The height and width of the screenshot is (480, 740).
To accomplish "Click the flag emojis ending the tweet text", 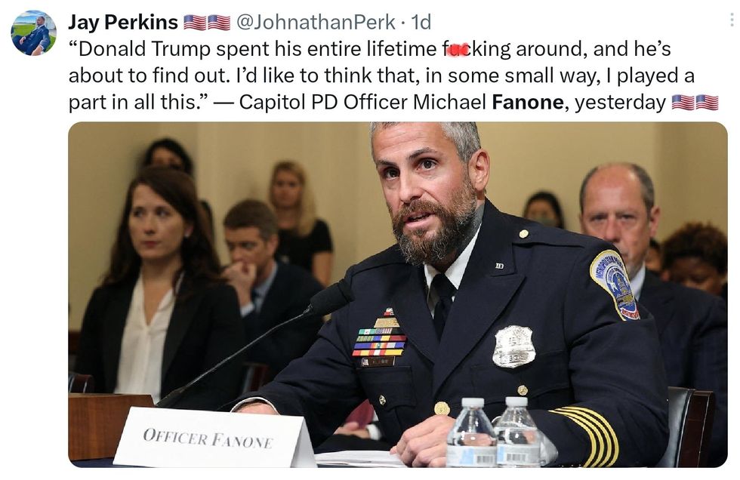I will (x=695, y=103).
